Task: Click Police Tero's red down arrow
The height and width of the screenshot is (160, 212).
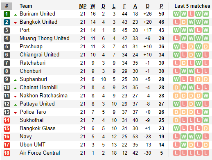Action: click(16, 113)
